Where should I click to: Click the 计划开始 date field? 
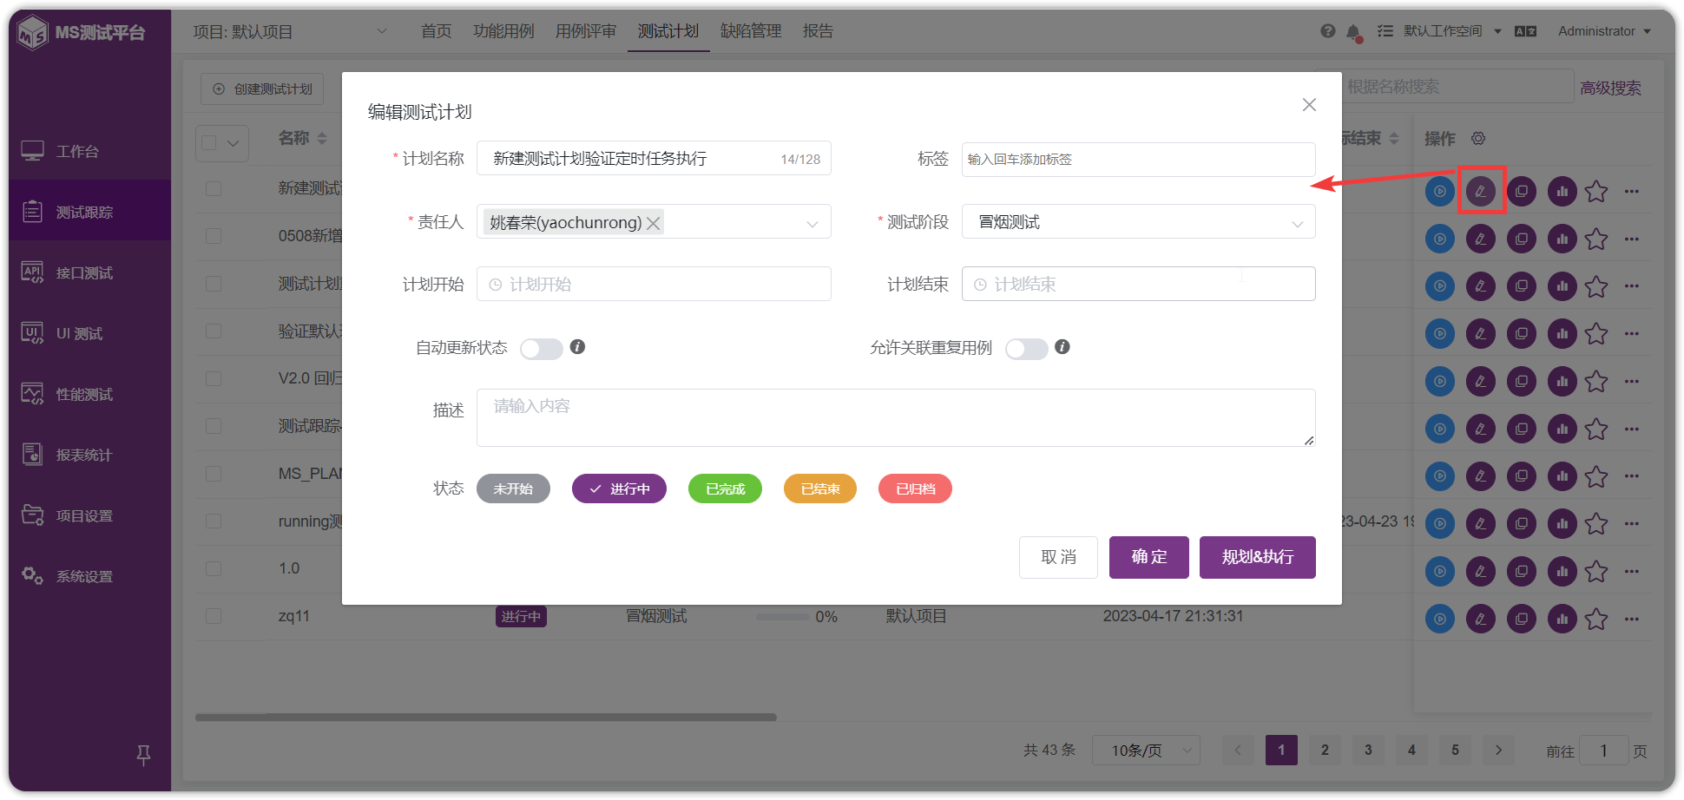654,284
